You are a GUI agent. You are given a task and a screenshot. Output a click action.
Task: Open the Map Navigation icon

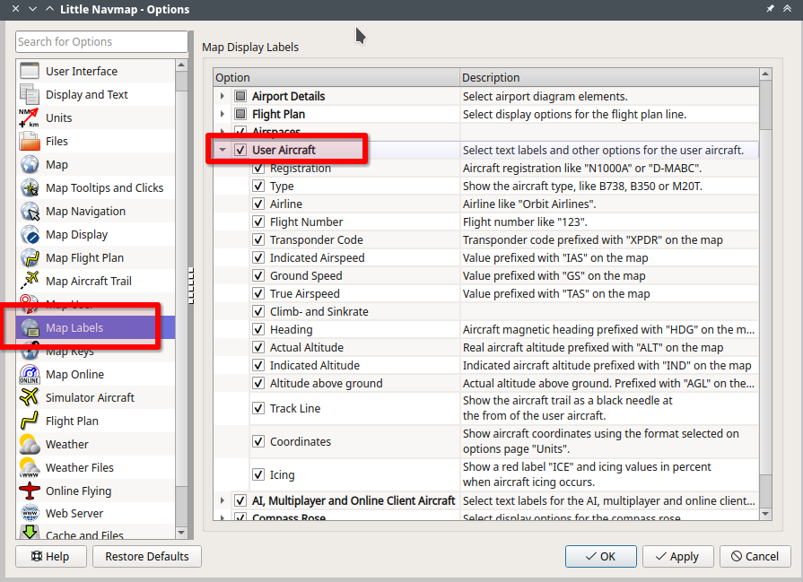(30, 212)
